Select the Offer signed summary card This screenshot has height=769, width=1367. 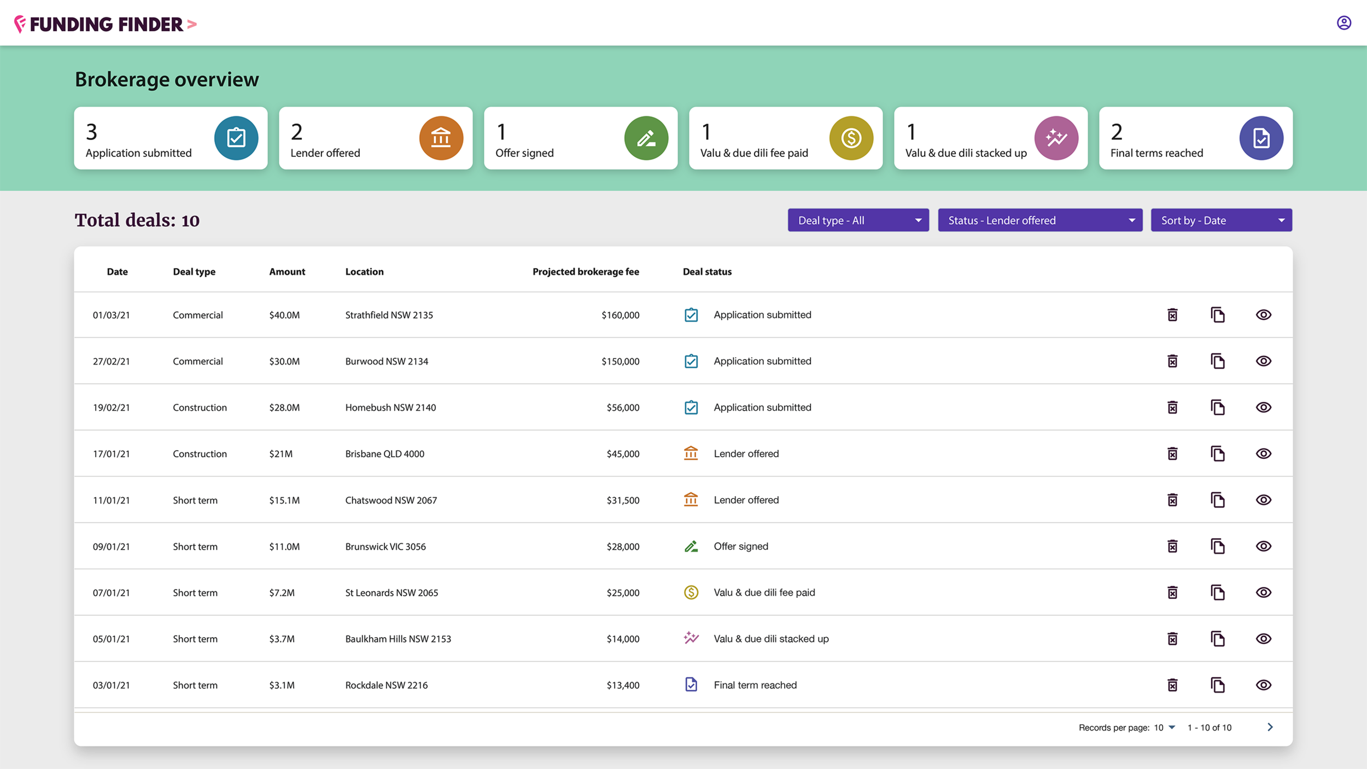pyautogui.click(x=581, y=138)
